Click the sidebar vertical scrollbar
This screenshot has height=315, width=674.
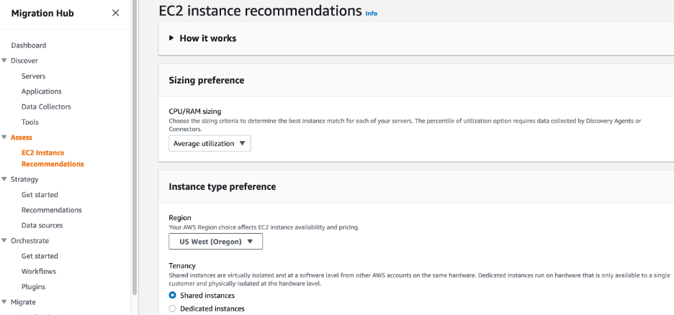pyautogui.click(x=135, y=146)
